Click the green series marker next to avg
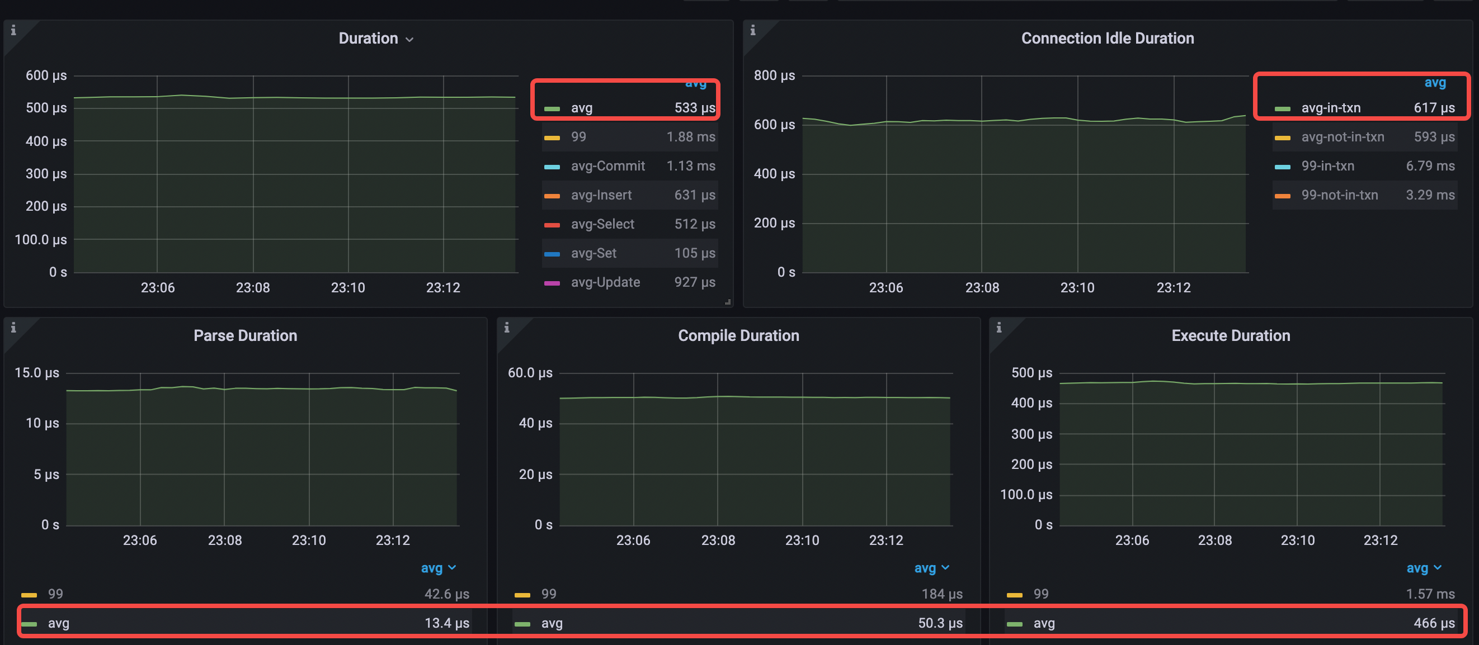This screenshot has height=645, width=1479. [553, 108]
